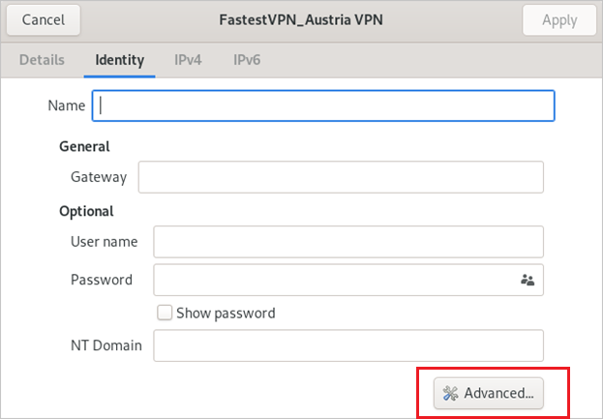Focus the NT Domain input field
Image resolution: width=603 pixels, height=419 pixels.
tap(348, 345)
